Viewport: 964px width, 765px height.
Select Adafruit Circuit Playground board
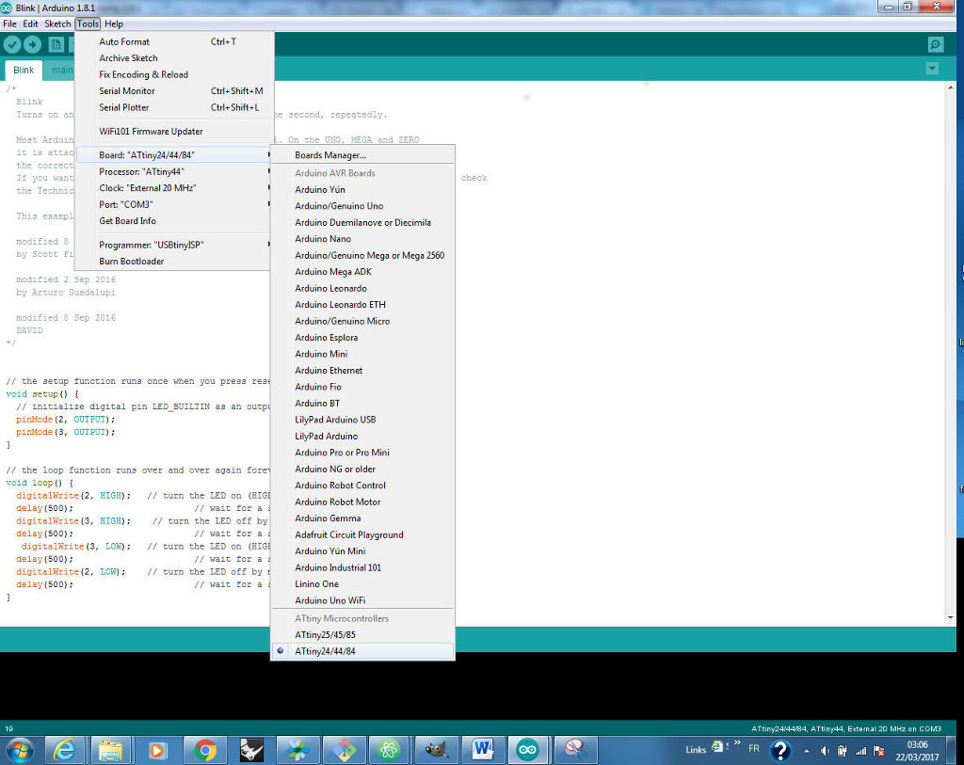point(362,534)
